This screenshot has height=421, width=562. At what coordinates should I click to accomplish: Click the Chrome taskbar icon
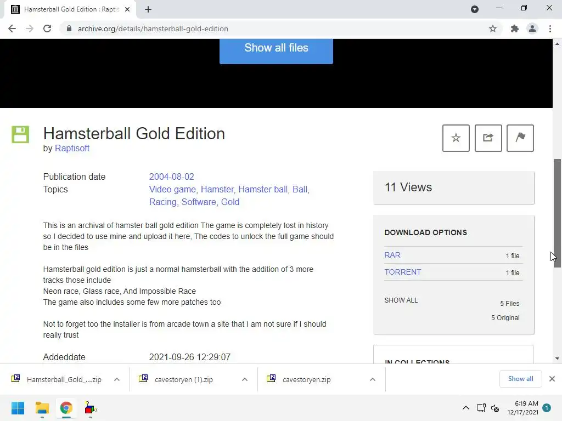pos(66,408)
